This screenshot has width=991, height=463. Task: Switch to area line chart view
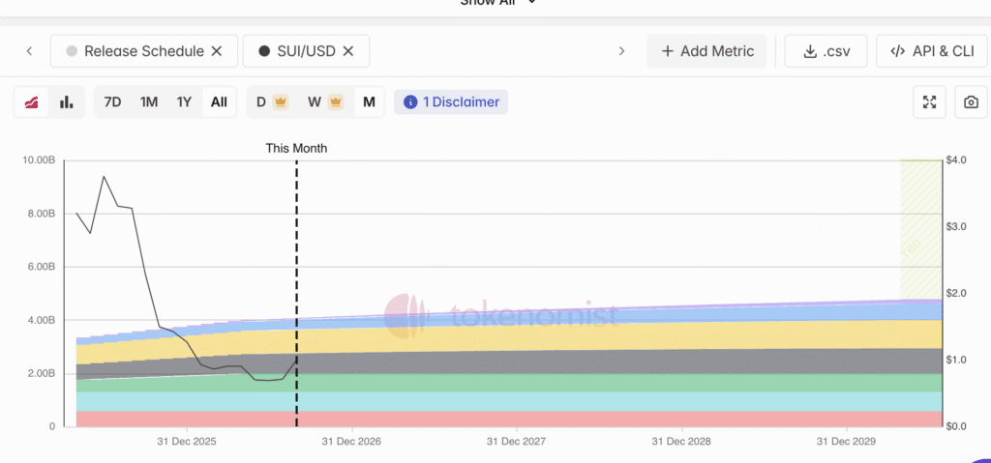[x=32, y=102]
